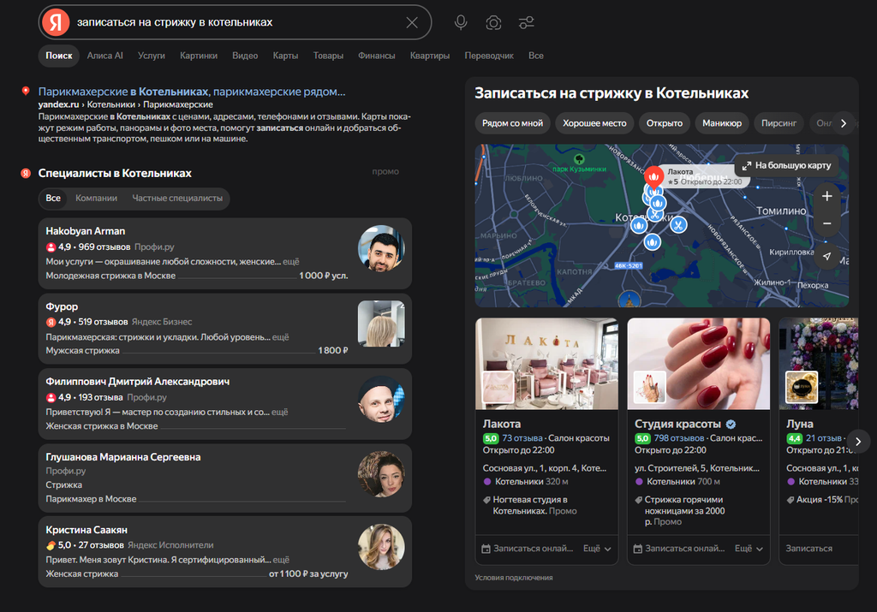The image size is (877, 612).
Task: Click the yandex.ru breadcrumb link
Action: coord(58,104)
